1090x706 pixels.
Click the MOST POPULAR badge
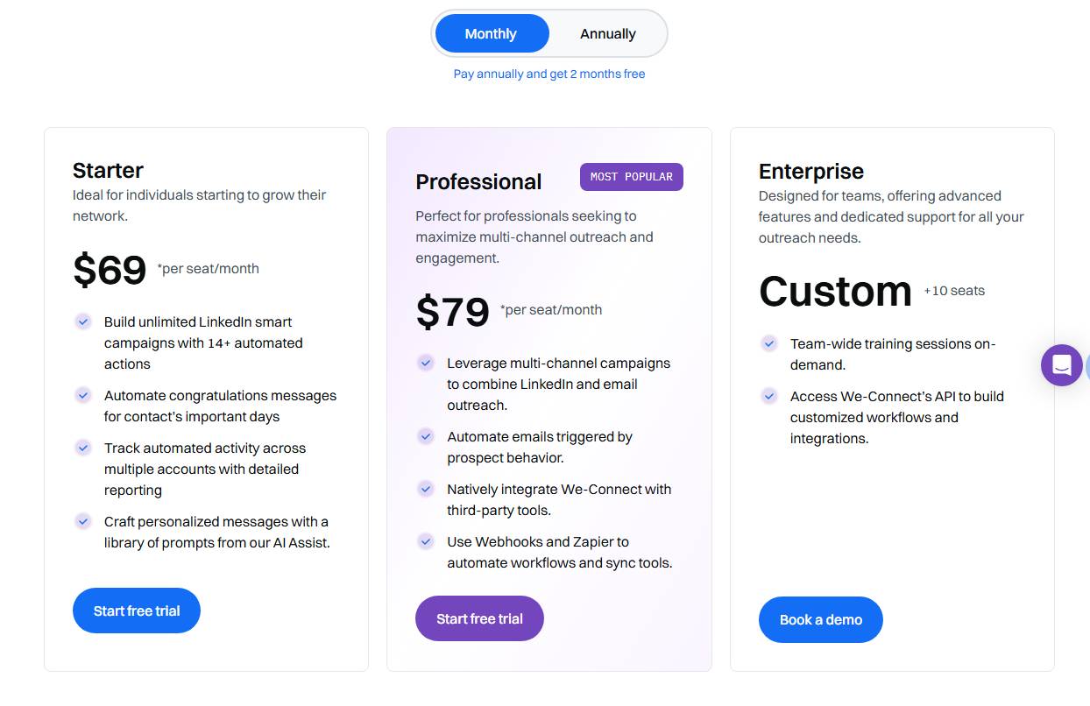pyautogui.click(x=631, y=176)
